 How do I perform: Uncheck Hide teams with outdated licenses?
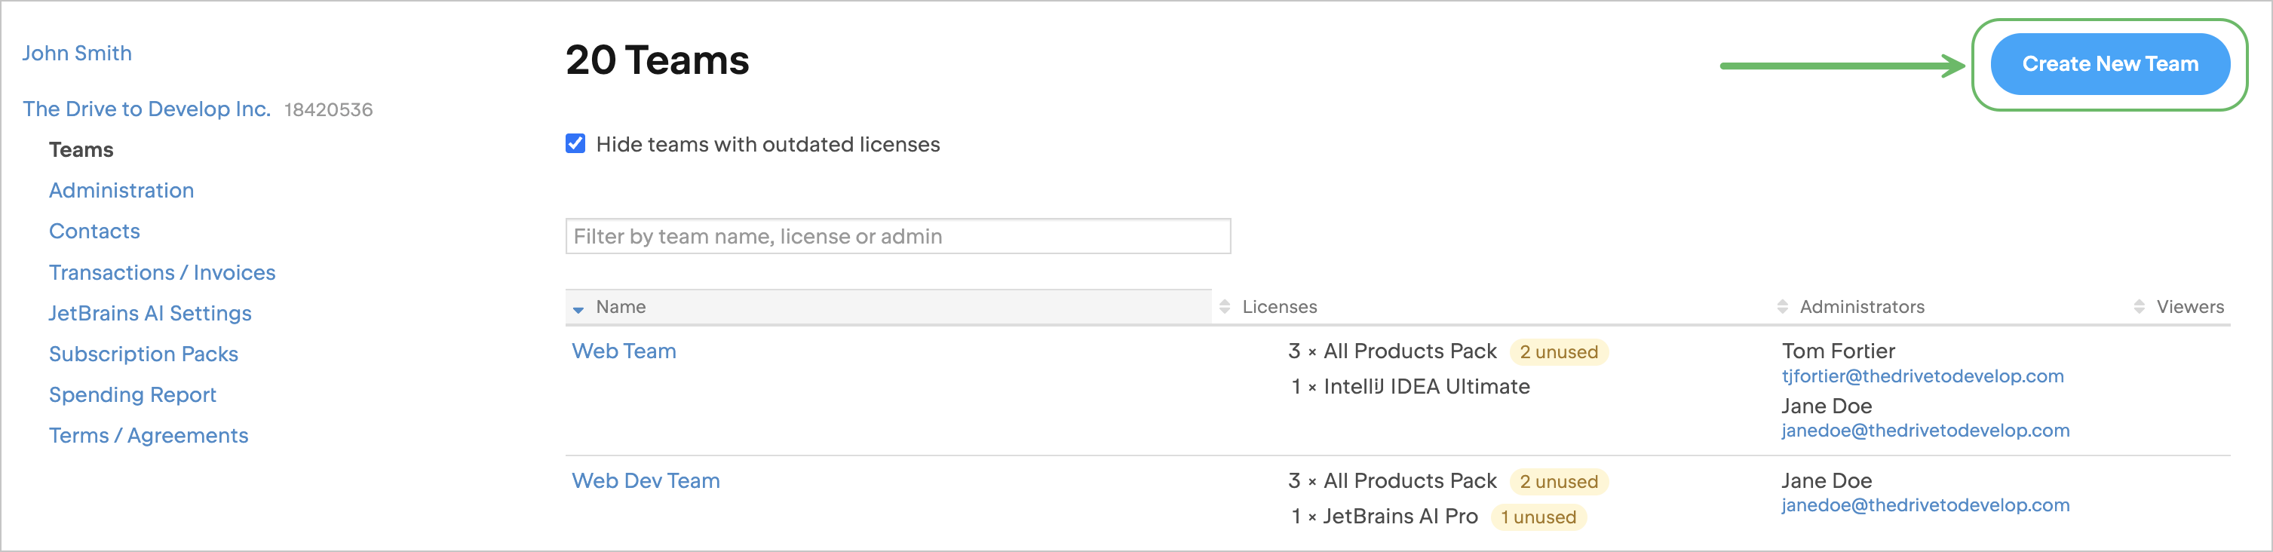(x=575, y=144)
